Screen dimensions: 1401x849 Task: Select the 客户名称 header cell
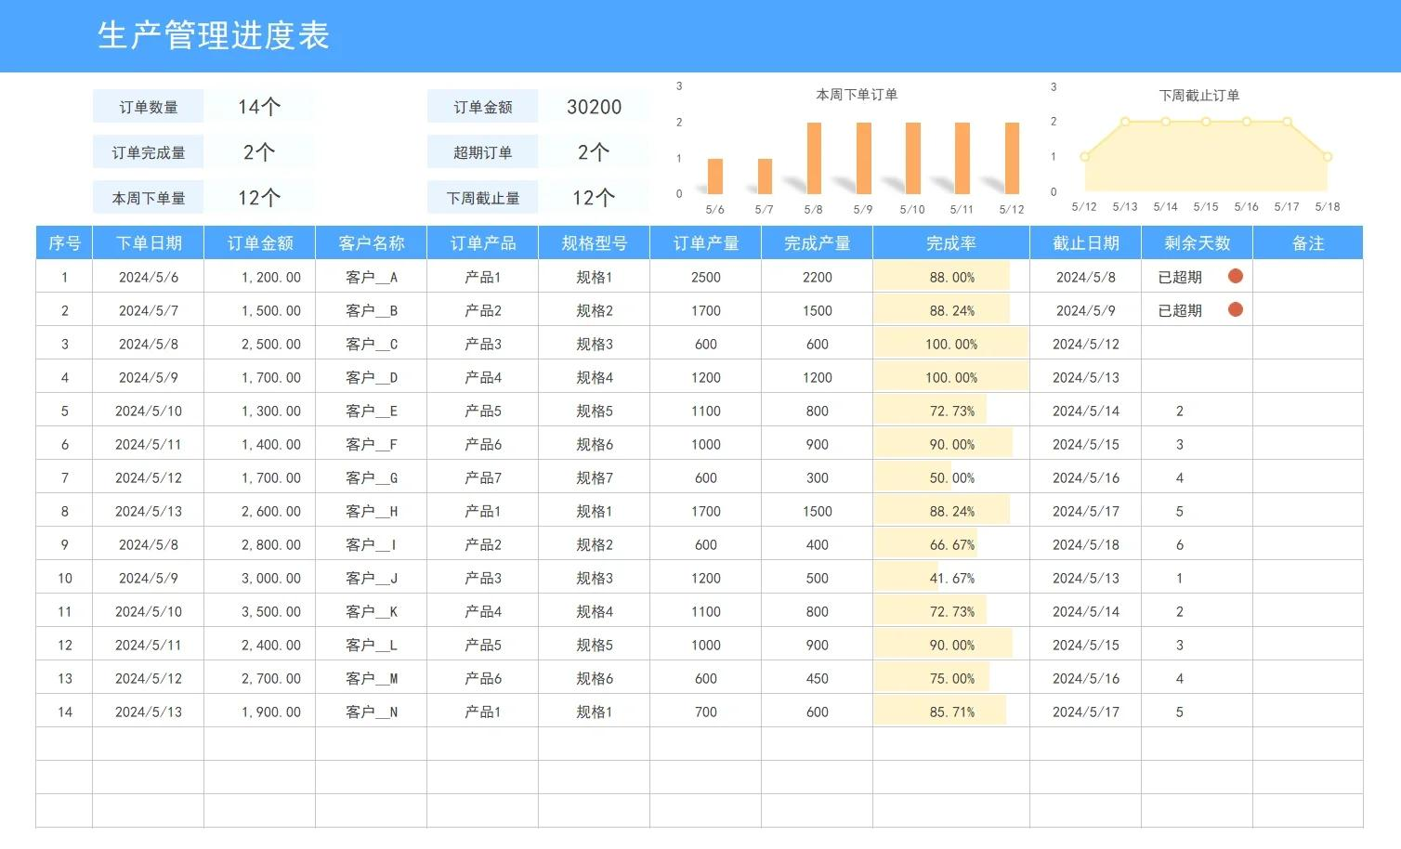[371, 243]
